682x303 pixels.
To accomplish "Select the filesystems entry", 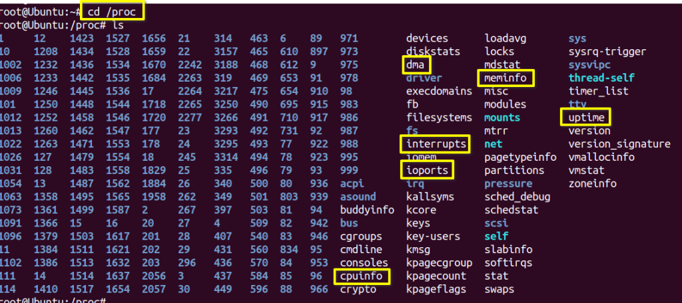I will [x=436, y=118].
